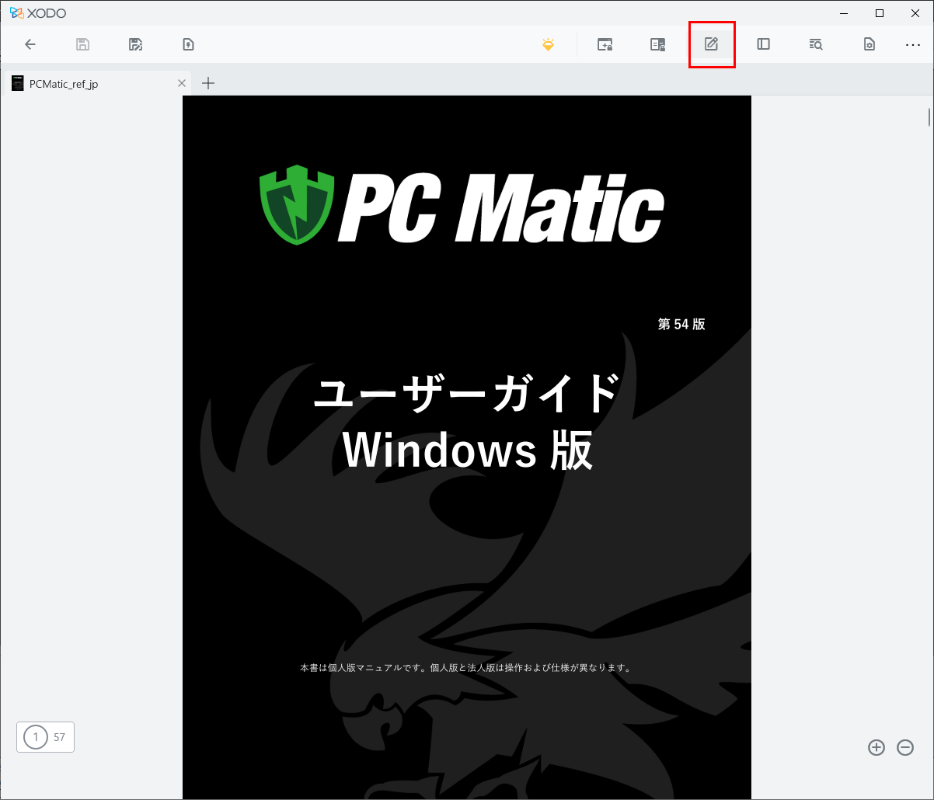The height and width of the screenshot is (800, 934).
Task: Click the page number indicator 1 of 57
Action: tap(45, 737)
